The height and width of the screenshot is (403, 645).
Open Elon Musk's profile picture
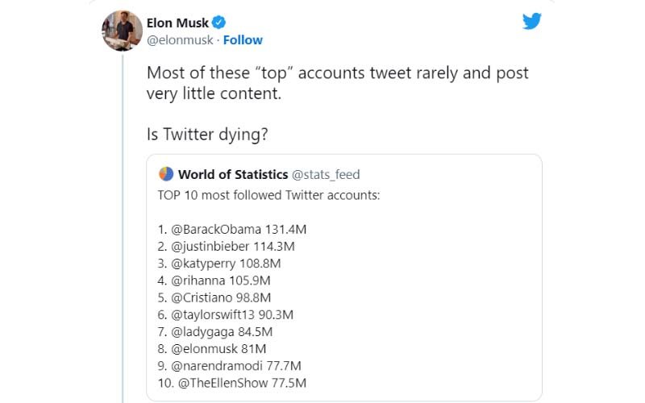coord(122,31)
